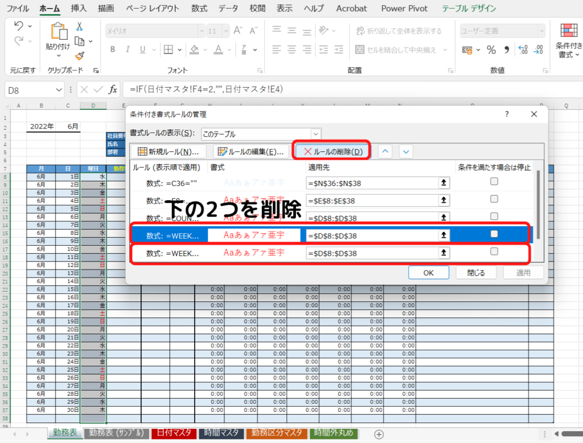
Task: Tick stop-if-true checkbox in last WEEK rule
Action: click(x=494, y=251)
